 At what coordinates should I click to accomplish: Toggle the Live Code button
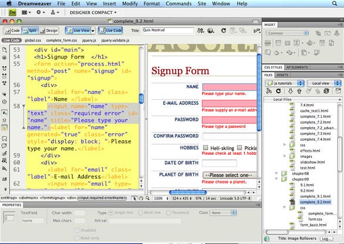tap(110, 30)
